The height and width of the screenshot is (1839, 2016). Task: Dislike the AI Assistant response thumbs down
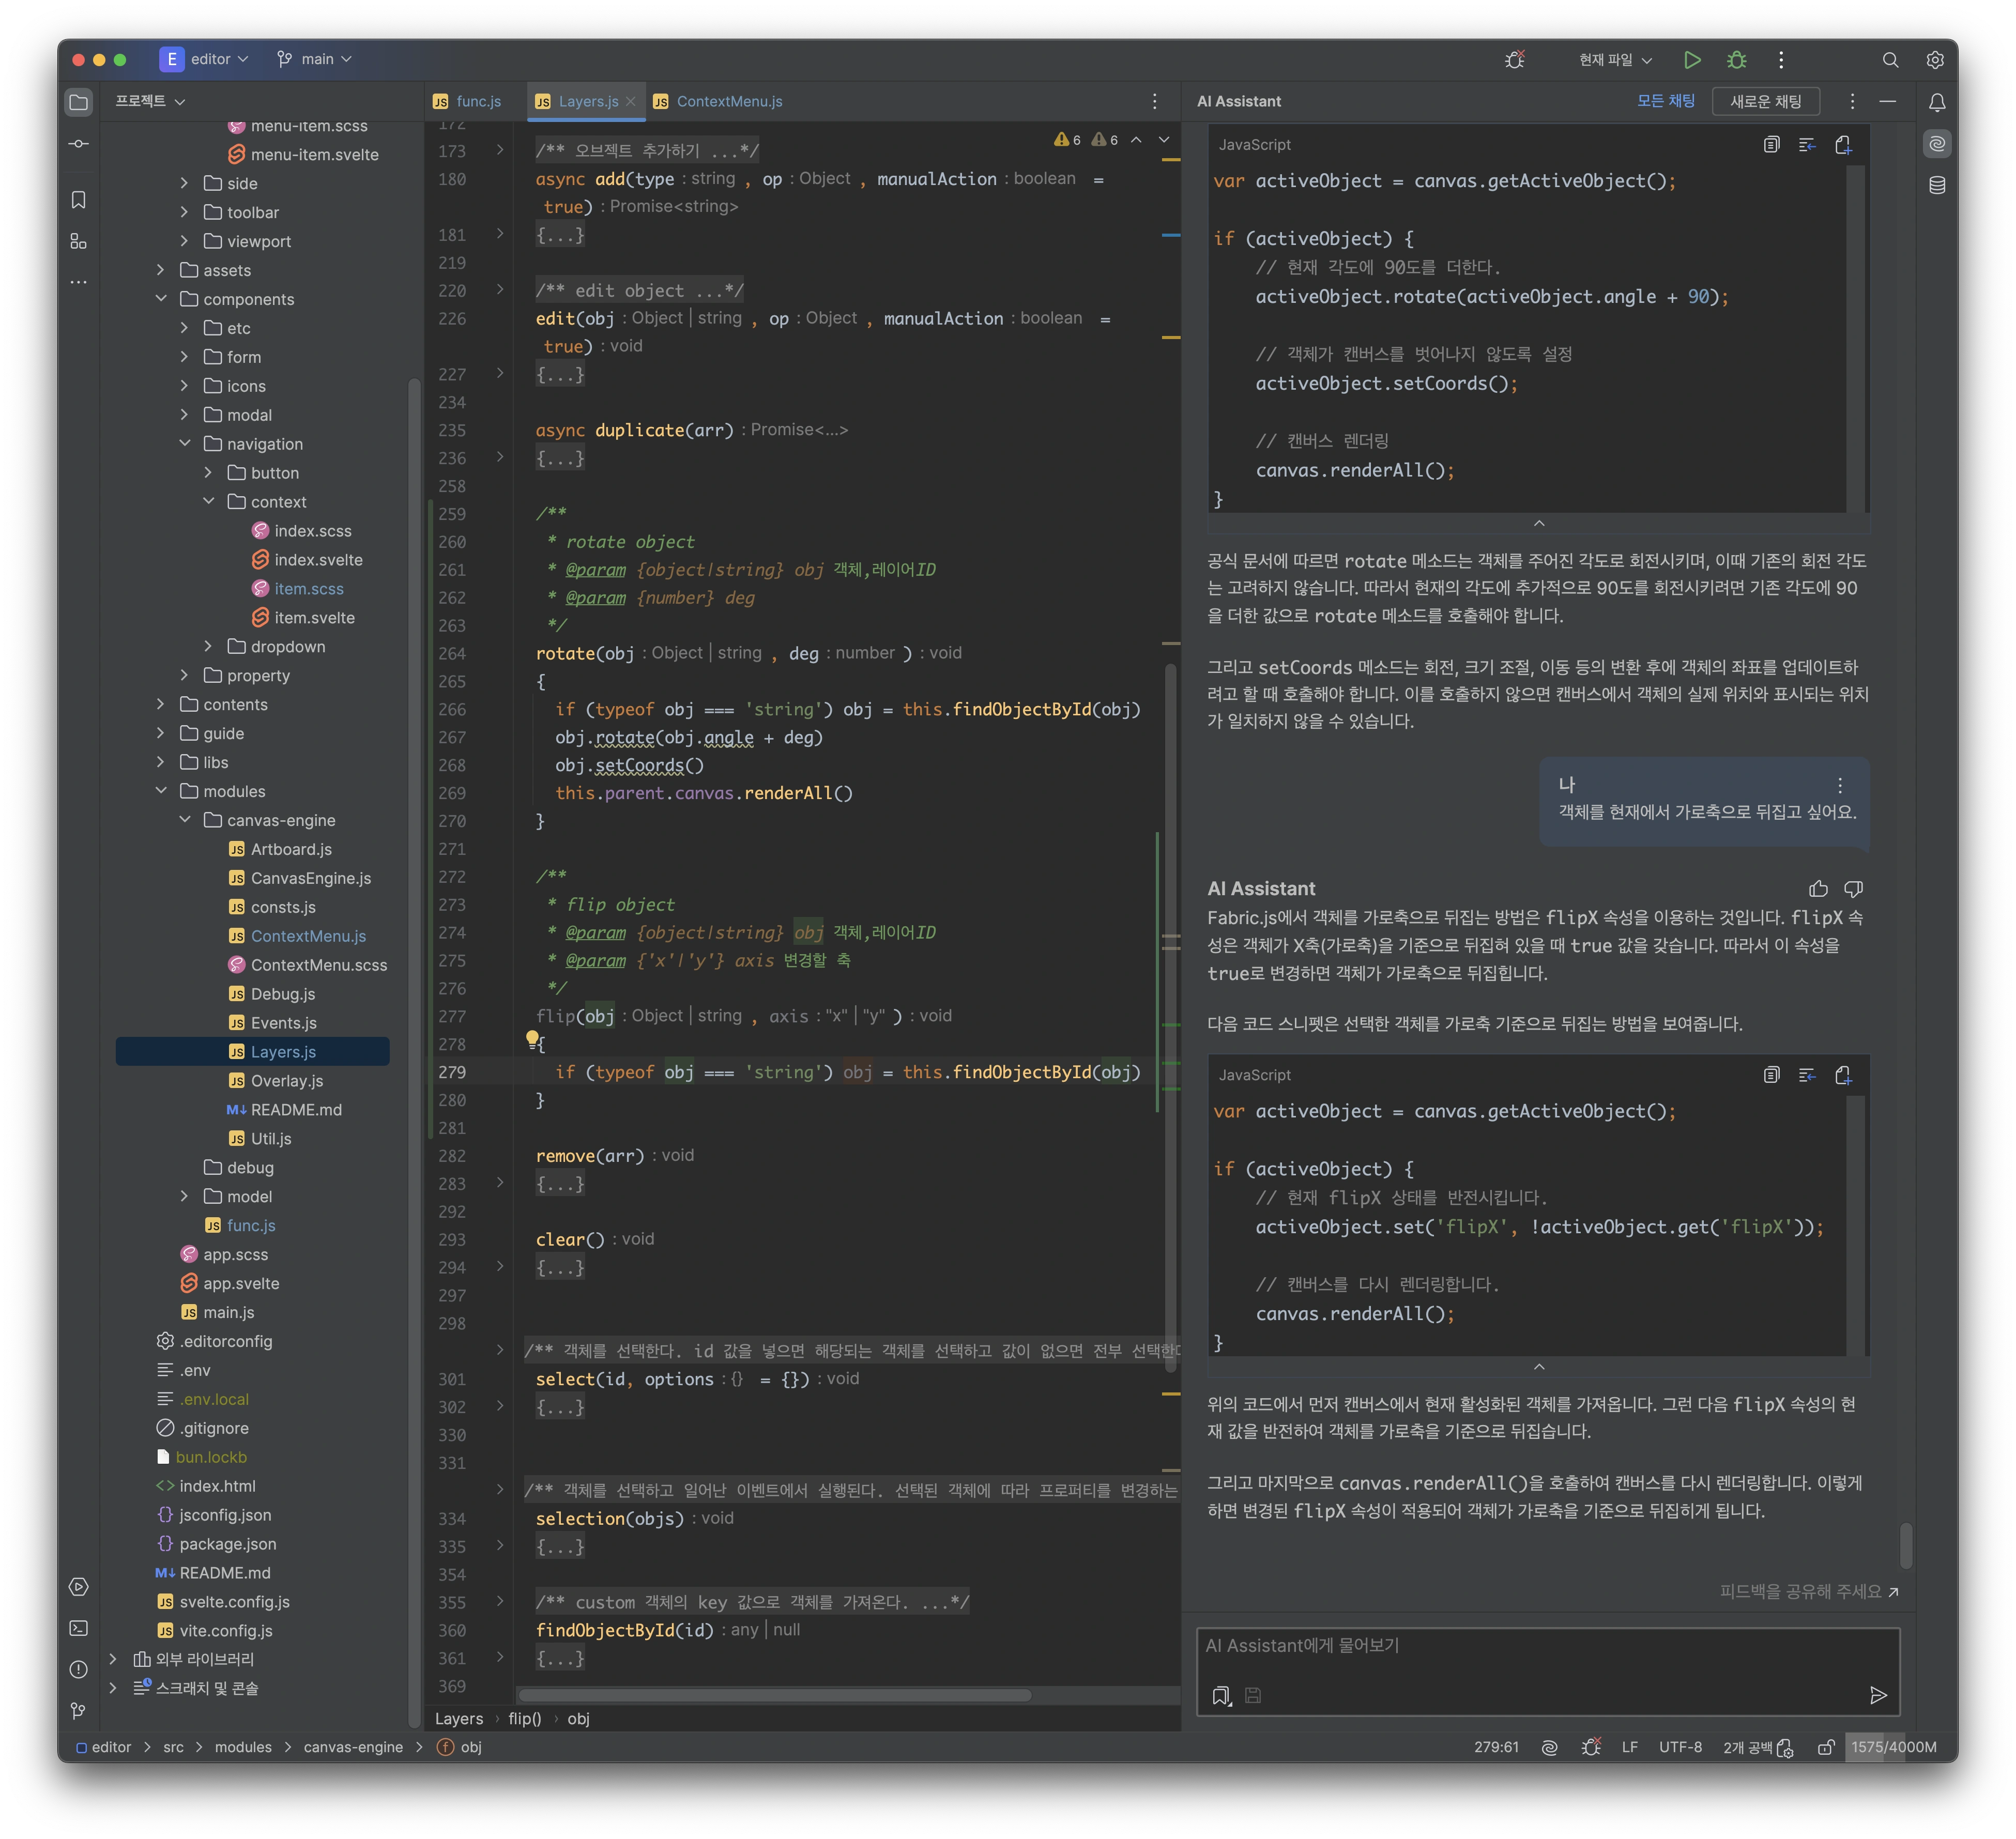point(1853,888)
